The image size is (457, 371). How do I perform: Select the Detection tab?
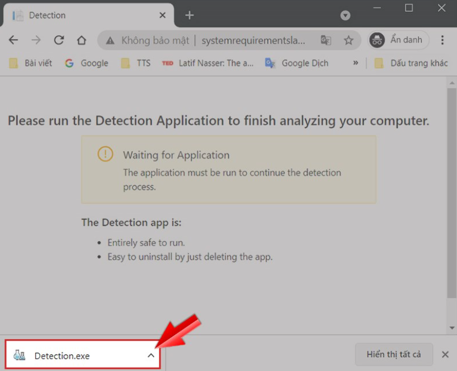click(x=88, y=15)
